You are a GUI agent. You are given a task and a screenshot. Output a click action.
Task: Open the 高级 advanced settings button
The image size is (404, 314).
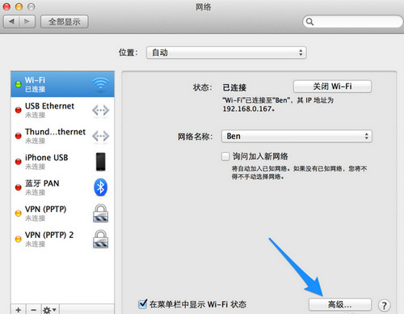point(340,304)
